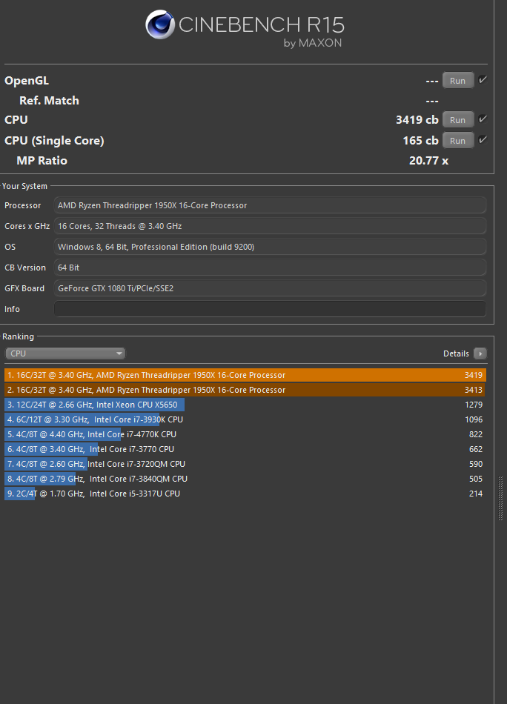507x704 pixels.
Task: Run the CPU Single Core benchmark
Action: [x=457, y=141]
